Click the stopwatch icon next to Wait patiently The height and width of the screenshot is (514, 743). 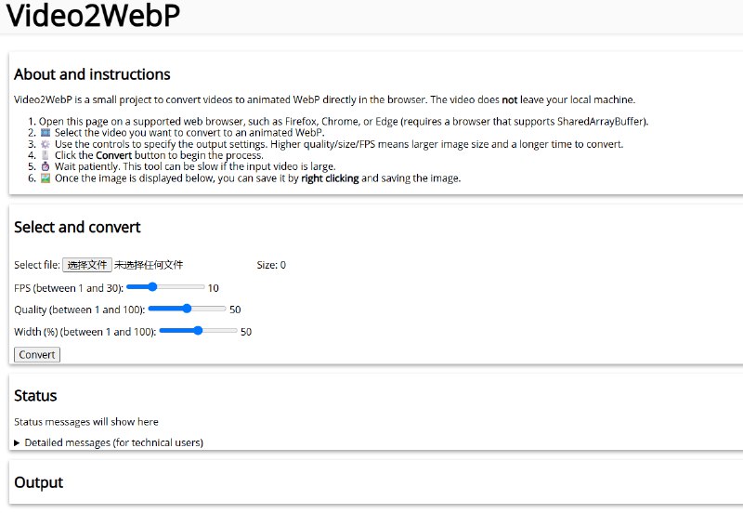point(46,166)
